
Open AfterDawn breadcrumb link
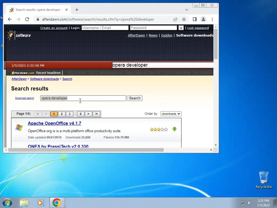click(x=19, y=79)
